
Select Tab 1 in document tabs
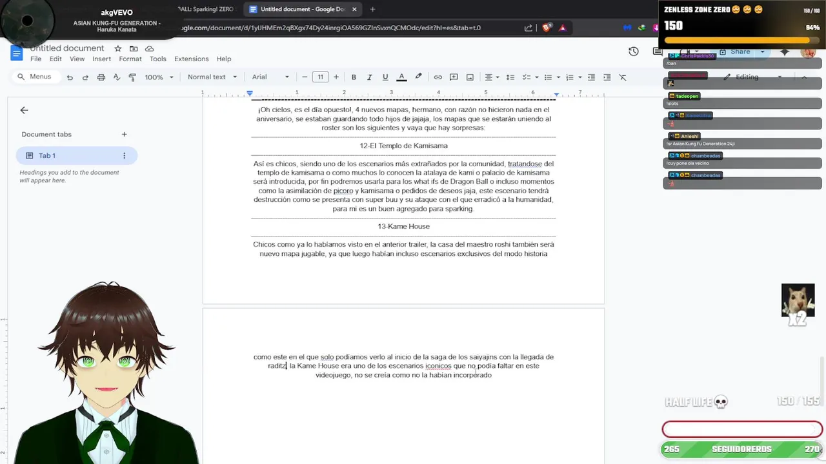coord(77,155)
